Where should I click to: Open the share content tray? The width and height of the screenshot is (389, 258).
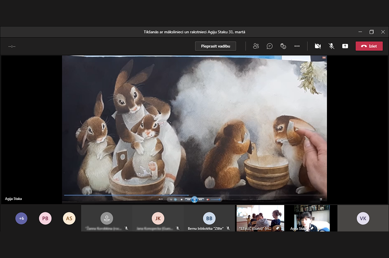click(x=345, y=46)
